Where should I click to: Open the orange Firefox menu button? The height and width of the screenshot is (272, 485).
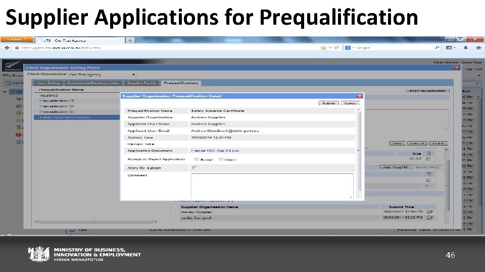click(16, 39)
